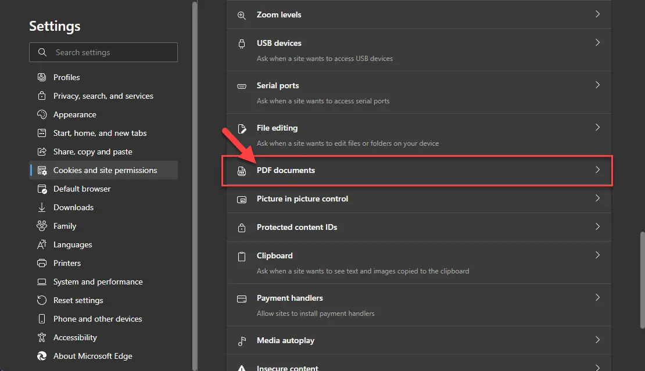
Task: Click the Payment handlers icon
Action: [x=242, y=298]
